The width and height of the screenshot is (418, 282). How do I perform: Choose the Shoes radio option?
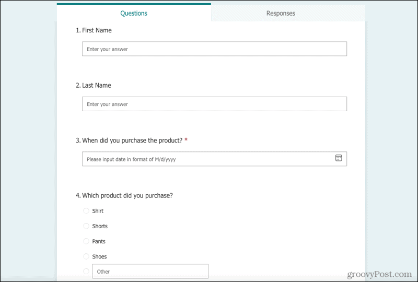tap(86, 256)
